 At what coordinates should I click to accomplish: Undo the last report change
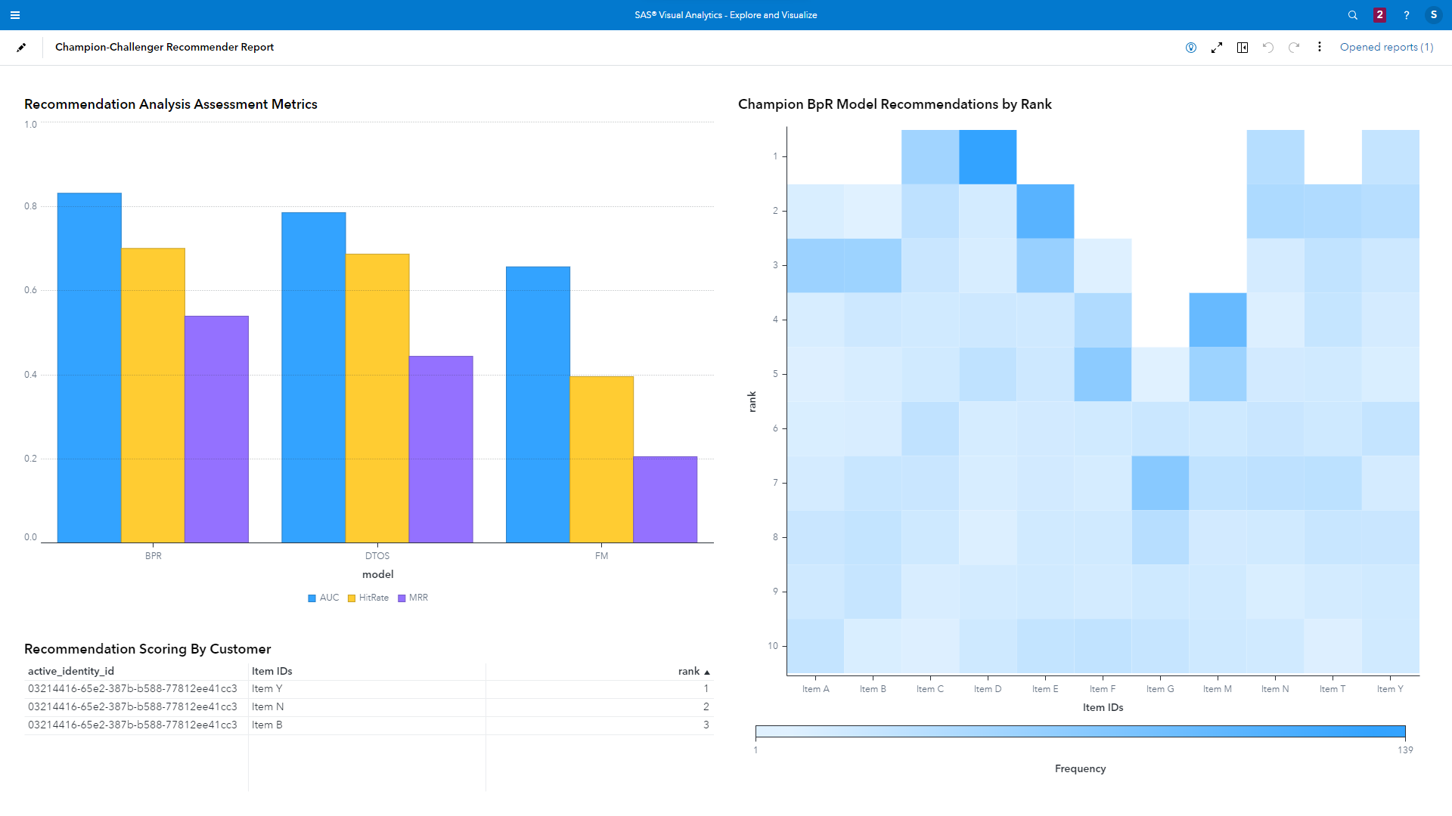1268,47
